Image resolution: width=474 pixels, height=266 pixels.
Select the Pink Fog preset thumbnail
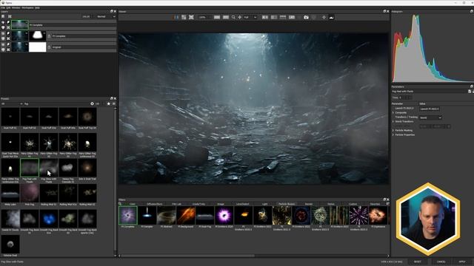pyautogui.click(x=30, y=194)
